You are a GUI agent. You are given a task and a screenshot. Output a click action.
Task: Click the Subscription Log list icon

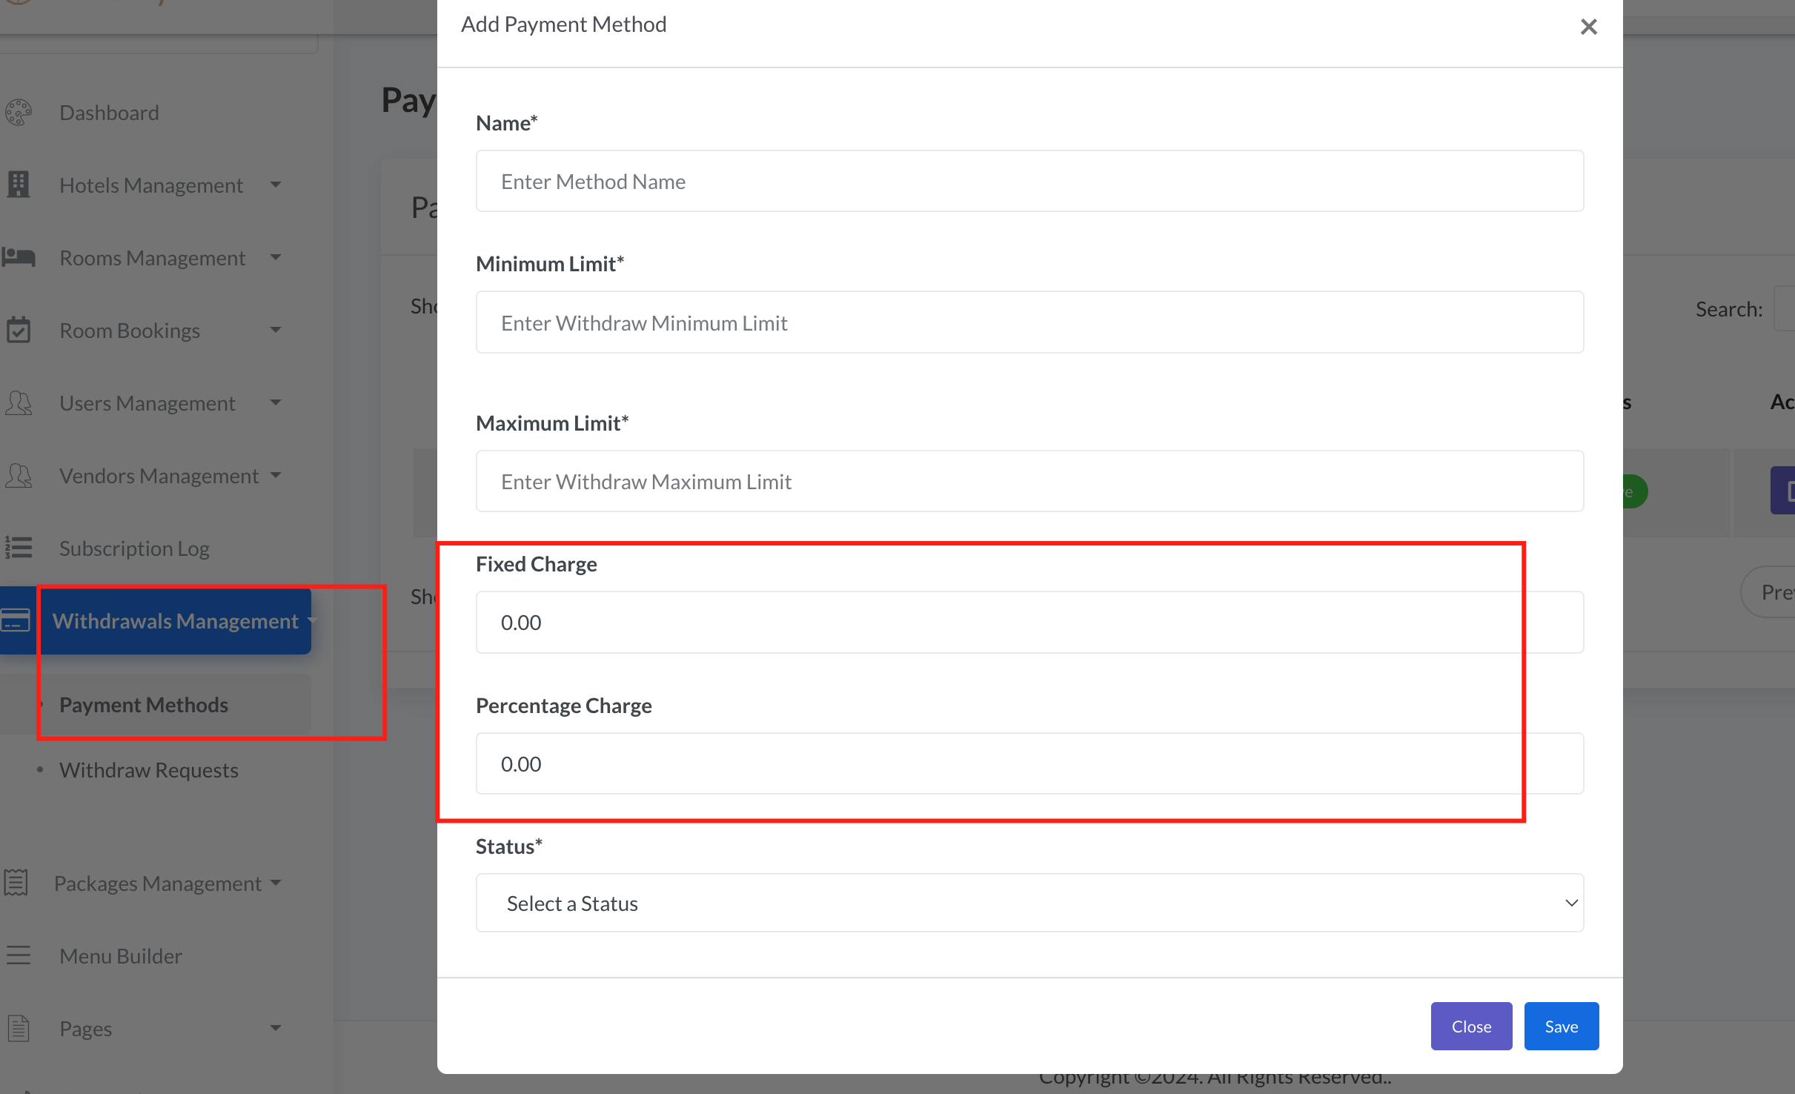[x=19, y=548]
